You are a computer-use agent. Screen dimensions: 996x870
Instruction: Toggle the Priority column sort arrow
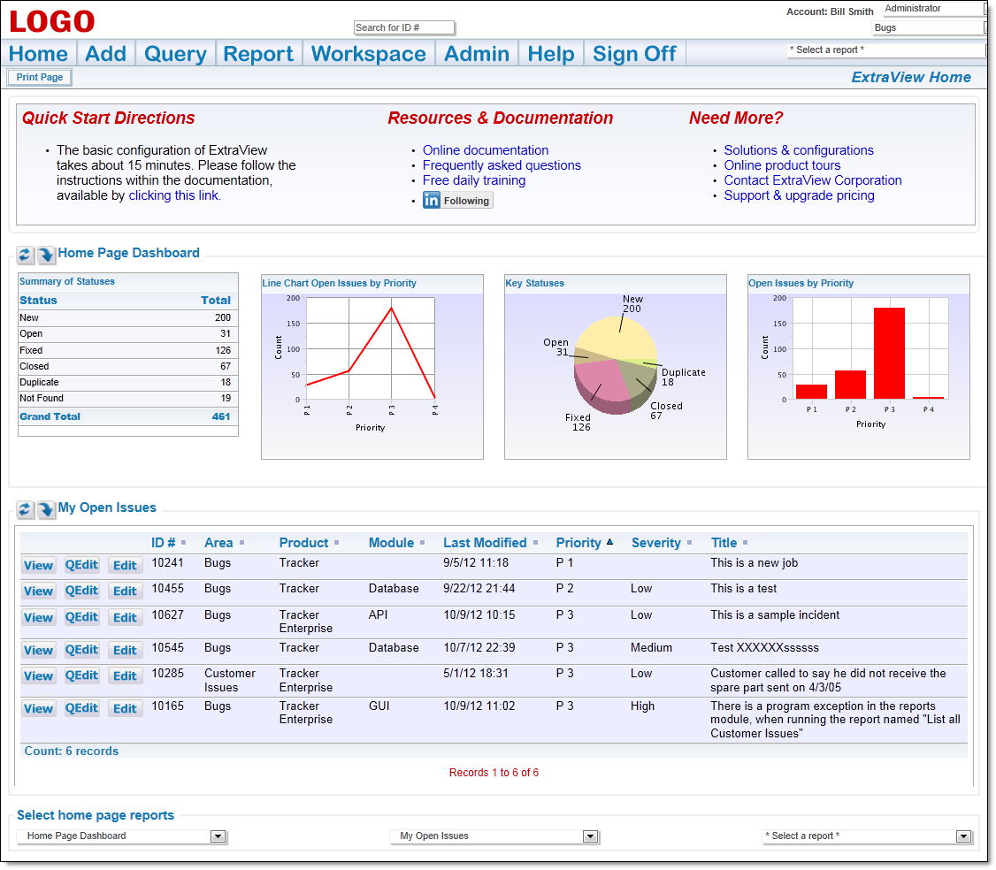[609, 543]
